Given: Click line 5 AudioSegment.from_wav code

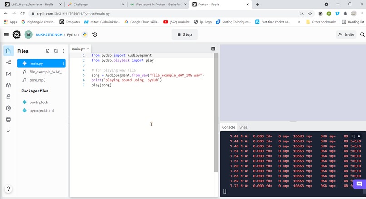Looking at the screenshot, I should [x=148, y=75].
